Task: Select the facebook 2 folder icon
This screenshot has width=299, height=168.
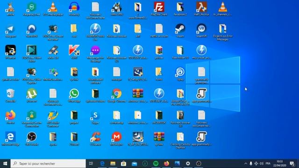Action: (180, 8)
